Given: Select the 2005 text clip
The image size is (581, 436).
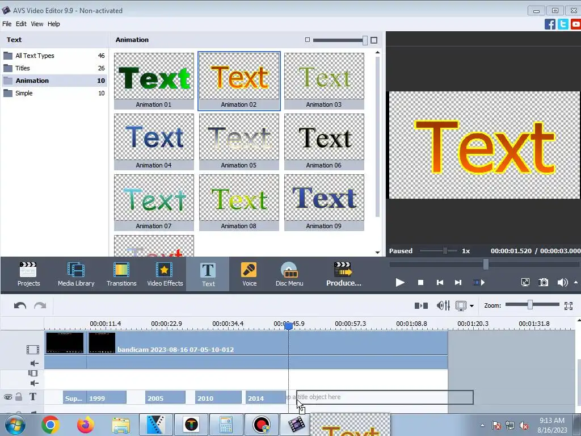Looking at the screenshot, I should tap(165, 397).
